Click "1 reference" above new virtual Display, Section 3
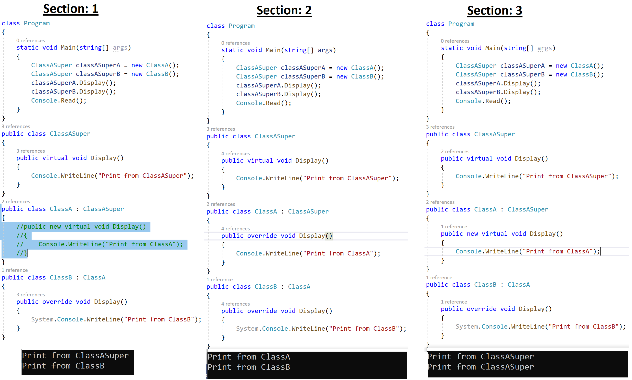Image resolution: width=632 pixels, height=380 pixels. click(x=454, y=227)
